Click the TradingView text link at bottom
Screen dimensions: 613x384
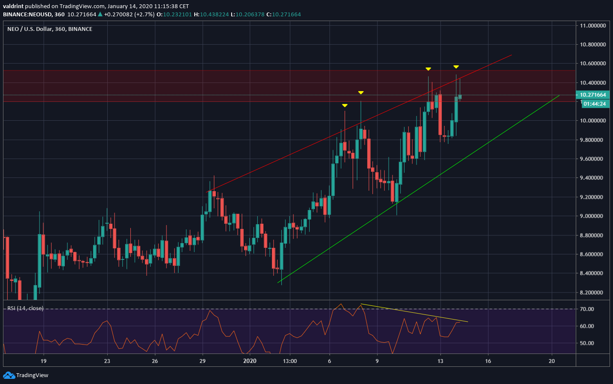tap(31, 375)
